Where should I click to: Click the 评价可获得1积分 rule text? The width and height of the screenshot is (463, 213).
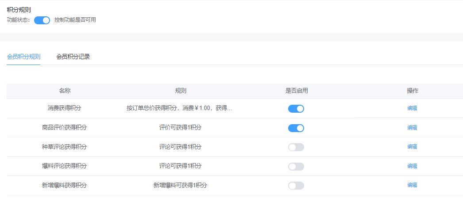(181, 128)
